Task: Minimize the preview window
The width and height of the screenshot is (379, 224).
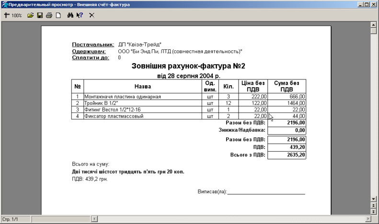Action: [x=360, y=4]
